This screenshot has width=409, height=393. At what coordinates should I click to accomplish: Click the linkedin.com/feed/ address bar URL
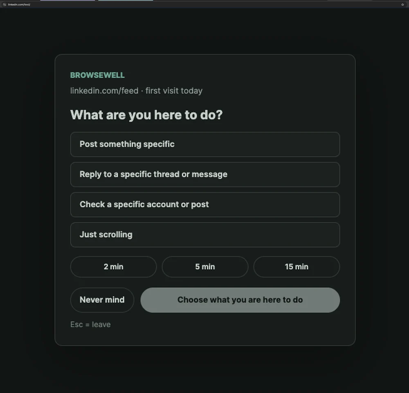tap(19, 5)
